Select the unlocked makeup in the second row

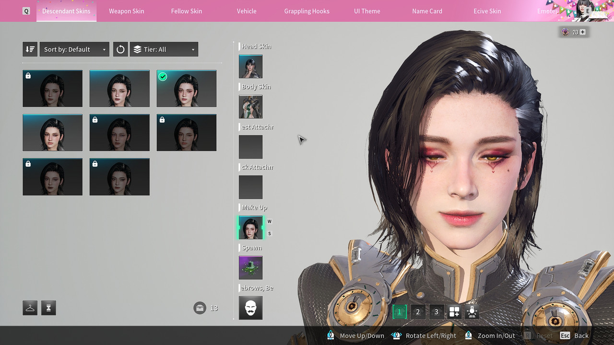click(52, 133)
